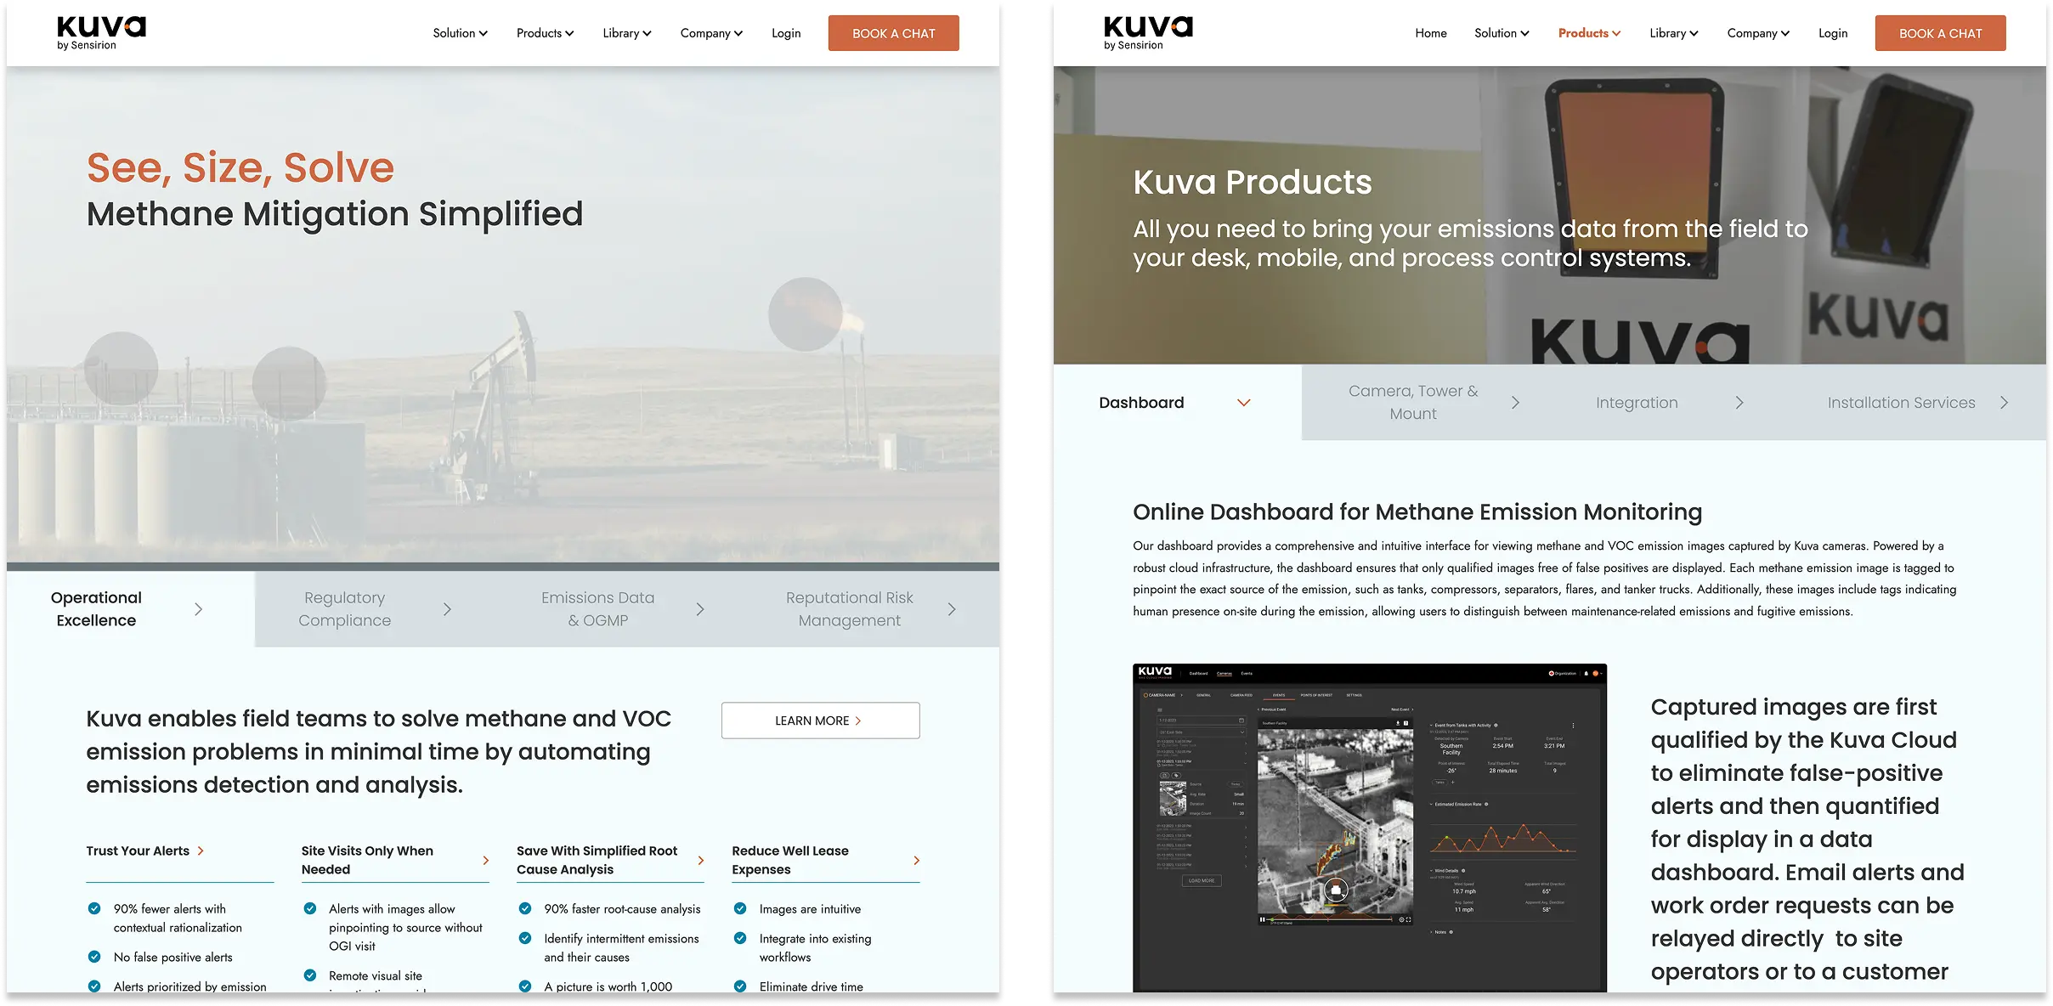Click the arrow beside Trust Your Alerts
Image resolution: width=2053 pixels, height=1006 pixels.
201,851
